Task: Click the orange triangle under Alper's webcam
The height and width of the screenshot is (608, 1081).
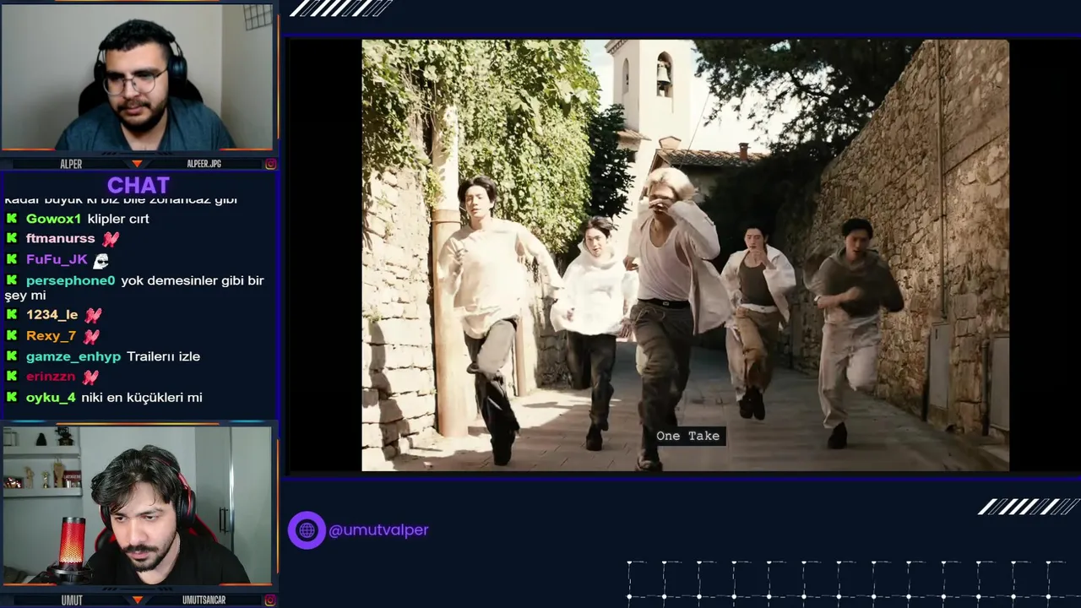Action: (x=137, y=164)
